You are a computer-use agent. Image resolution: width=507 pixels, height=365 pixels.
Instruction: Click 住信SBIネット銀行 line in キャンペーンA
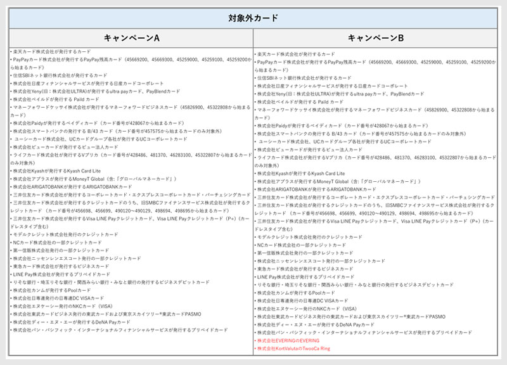58,75
